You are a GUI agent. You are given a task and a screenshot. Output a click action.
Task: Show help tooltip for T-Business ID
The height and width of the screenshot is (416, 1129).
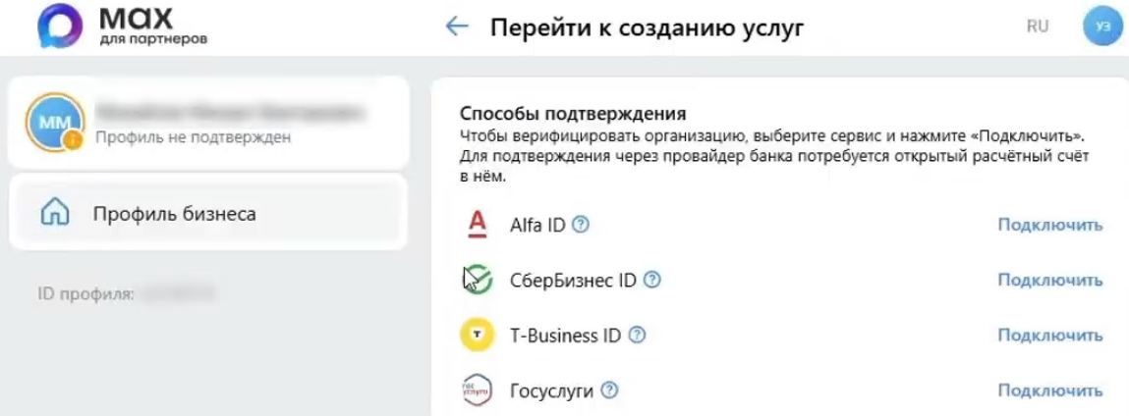point(638,336)
